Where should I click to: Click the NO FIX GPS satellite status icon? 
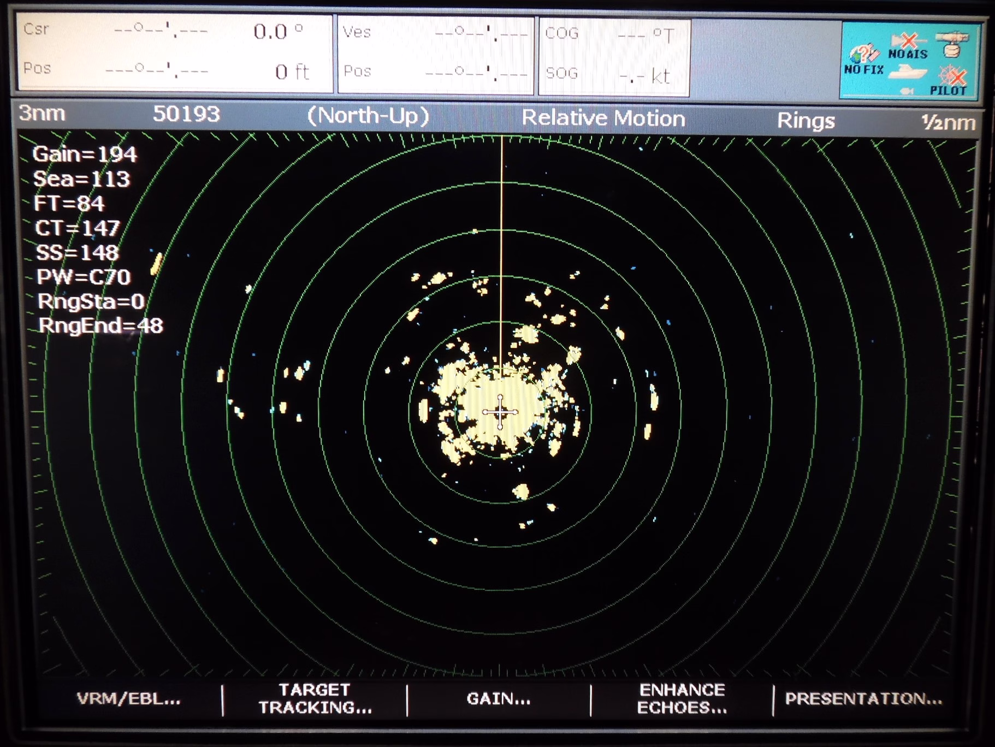pos(863,60)
